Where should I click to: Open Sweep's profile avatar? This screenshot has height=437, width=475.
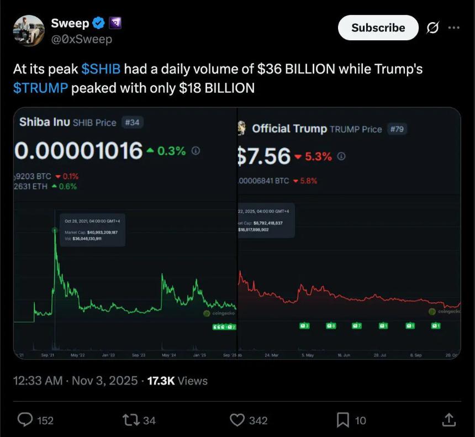point(29,31)
